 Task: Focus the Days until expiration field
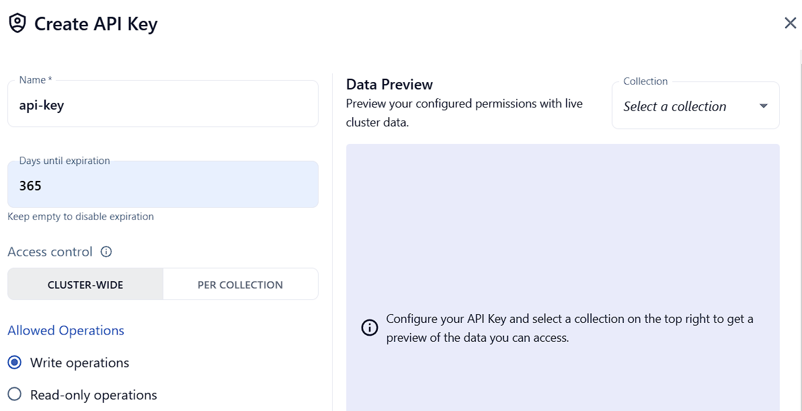163,186
